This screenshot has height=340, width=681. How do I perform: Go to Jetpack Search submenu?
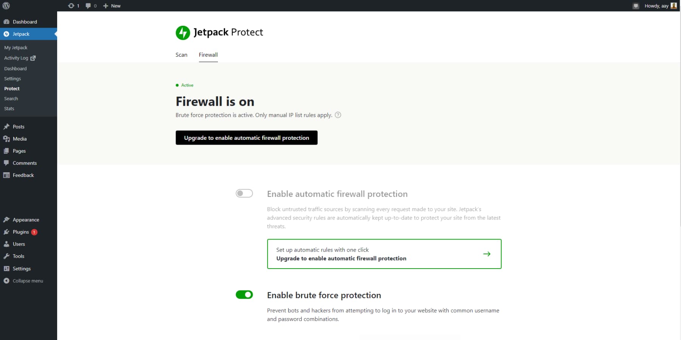click(11, 99)
